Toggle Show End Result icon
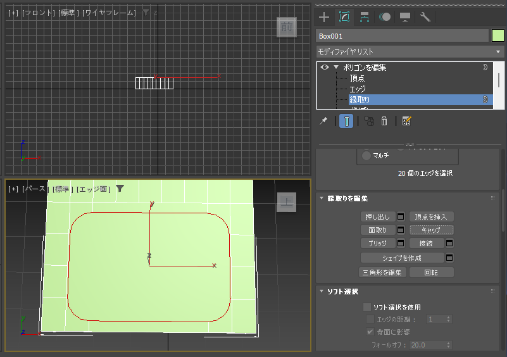 [346, 122]
